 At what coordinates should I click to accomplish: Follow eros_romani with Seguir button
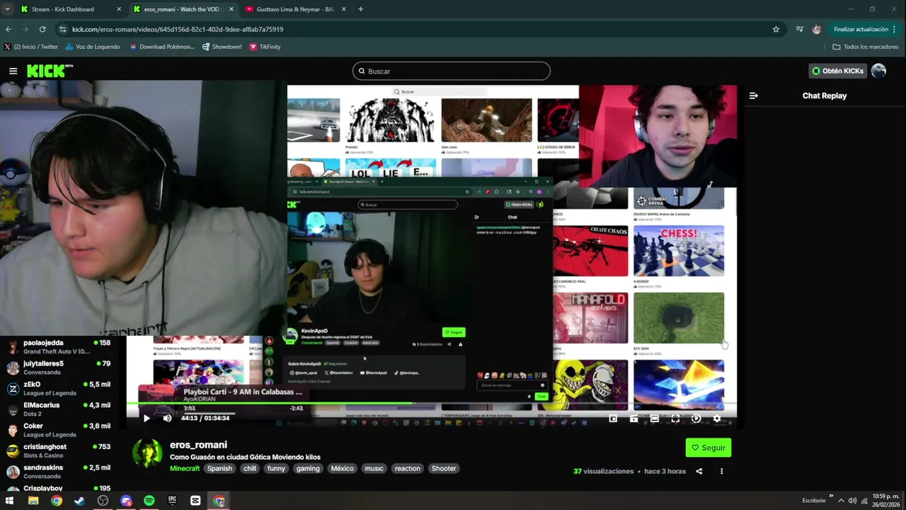click(x=709, y=448)
